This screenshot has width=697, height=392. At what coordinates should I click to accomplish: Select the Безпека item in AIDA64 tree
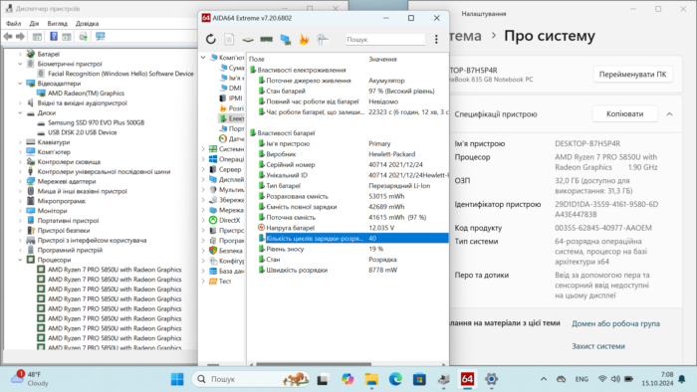point(231,251)
